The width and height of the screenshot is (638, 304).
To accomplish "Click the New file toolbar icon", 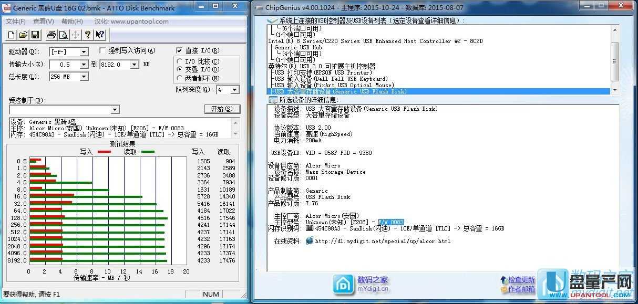I will pos(12,35).
